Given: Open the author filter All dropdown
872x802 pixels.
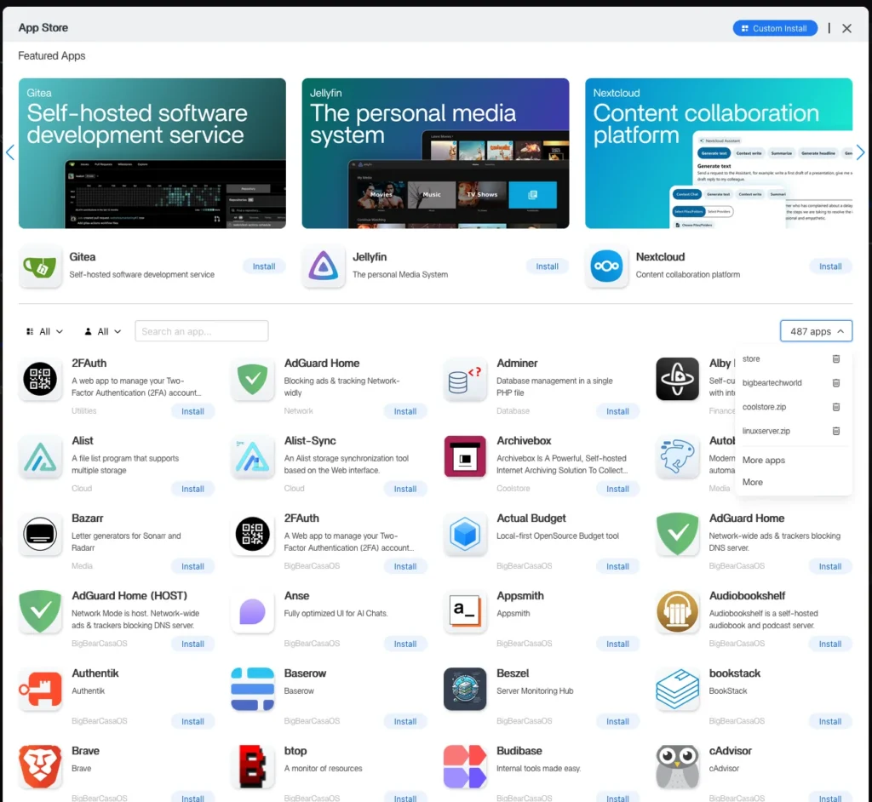Looking at the screenshot, I should tap(102, 331).
